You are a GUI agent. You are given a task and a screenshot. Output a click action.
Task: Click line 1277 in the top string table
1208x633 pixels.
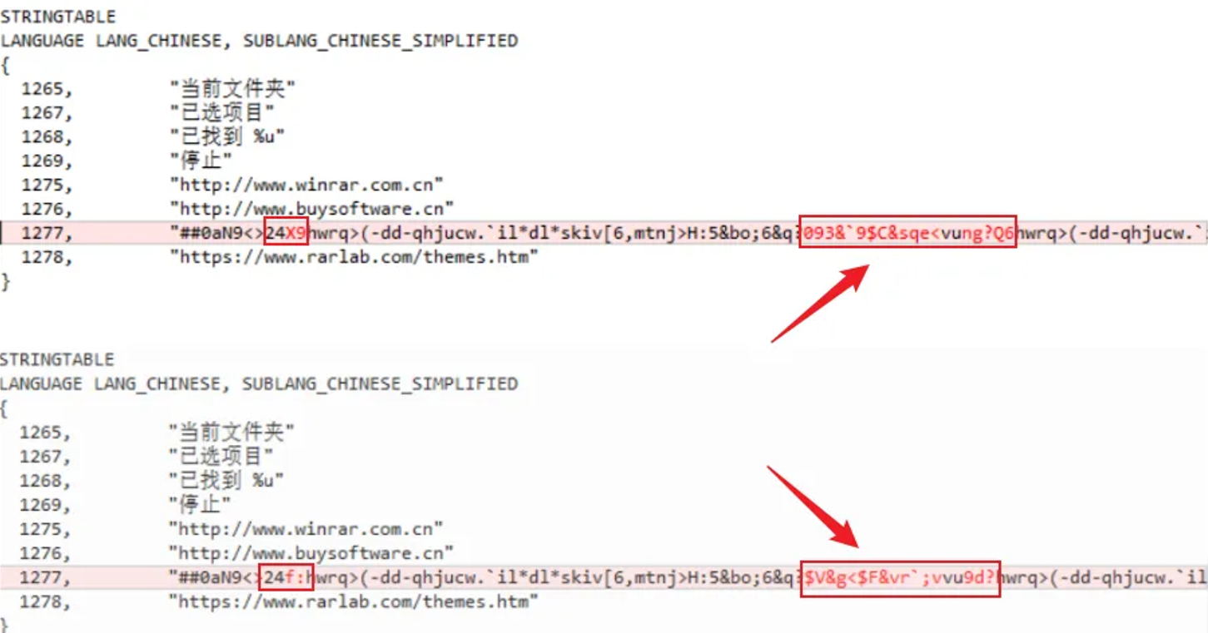click(604, 234)
